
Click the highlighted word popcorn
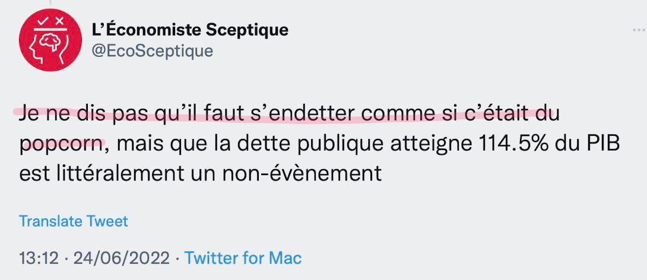[61, 144]
